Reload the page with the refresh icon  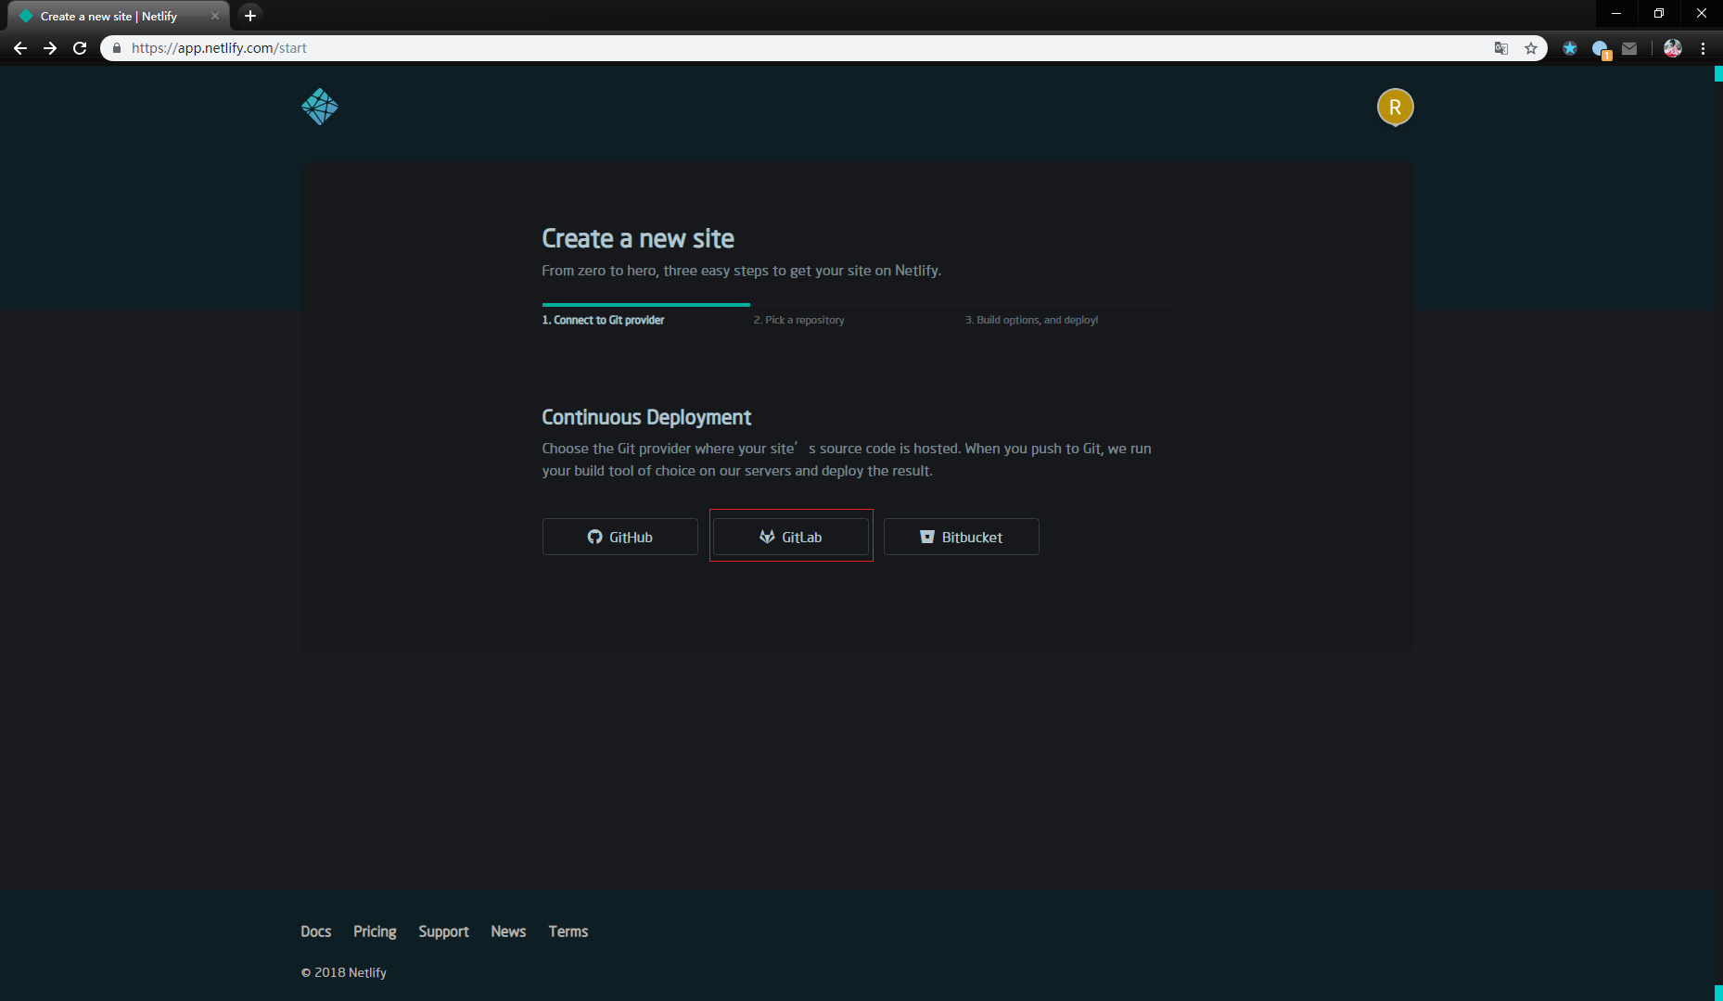point(80,48)
